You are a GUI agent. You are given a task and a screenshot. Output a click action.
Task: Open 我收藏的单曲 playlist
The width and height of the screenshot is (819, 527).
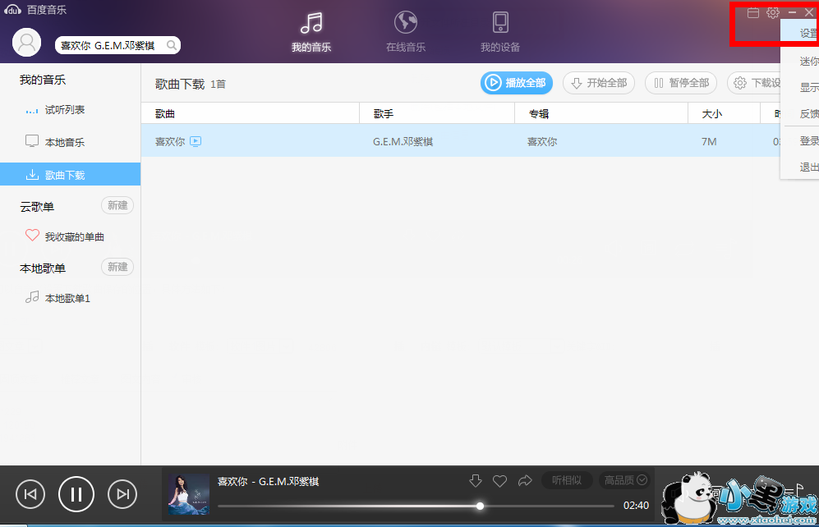pos(70,236)
